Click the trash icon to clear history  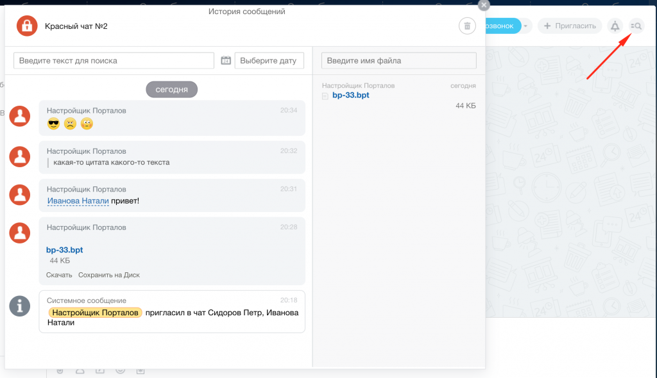[x=467, y=26]
